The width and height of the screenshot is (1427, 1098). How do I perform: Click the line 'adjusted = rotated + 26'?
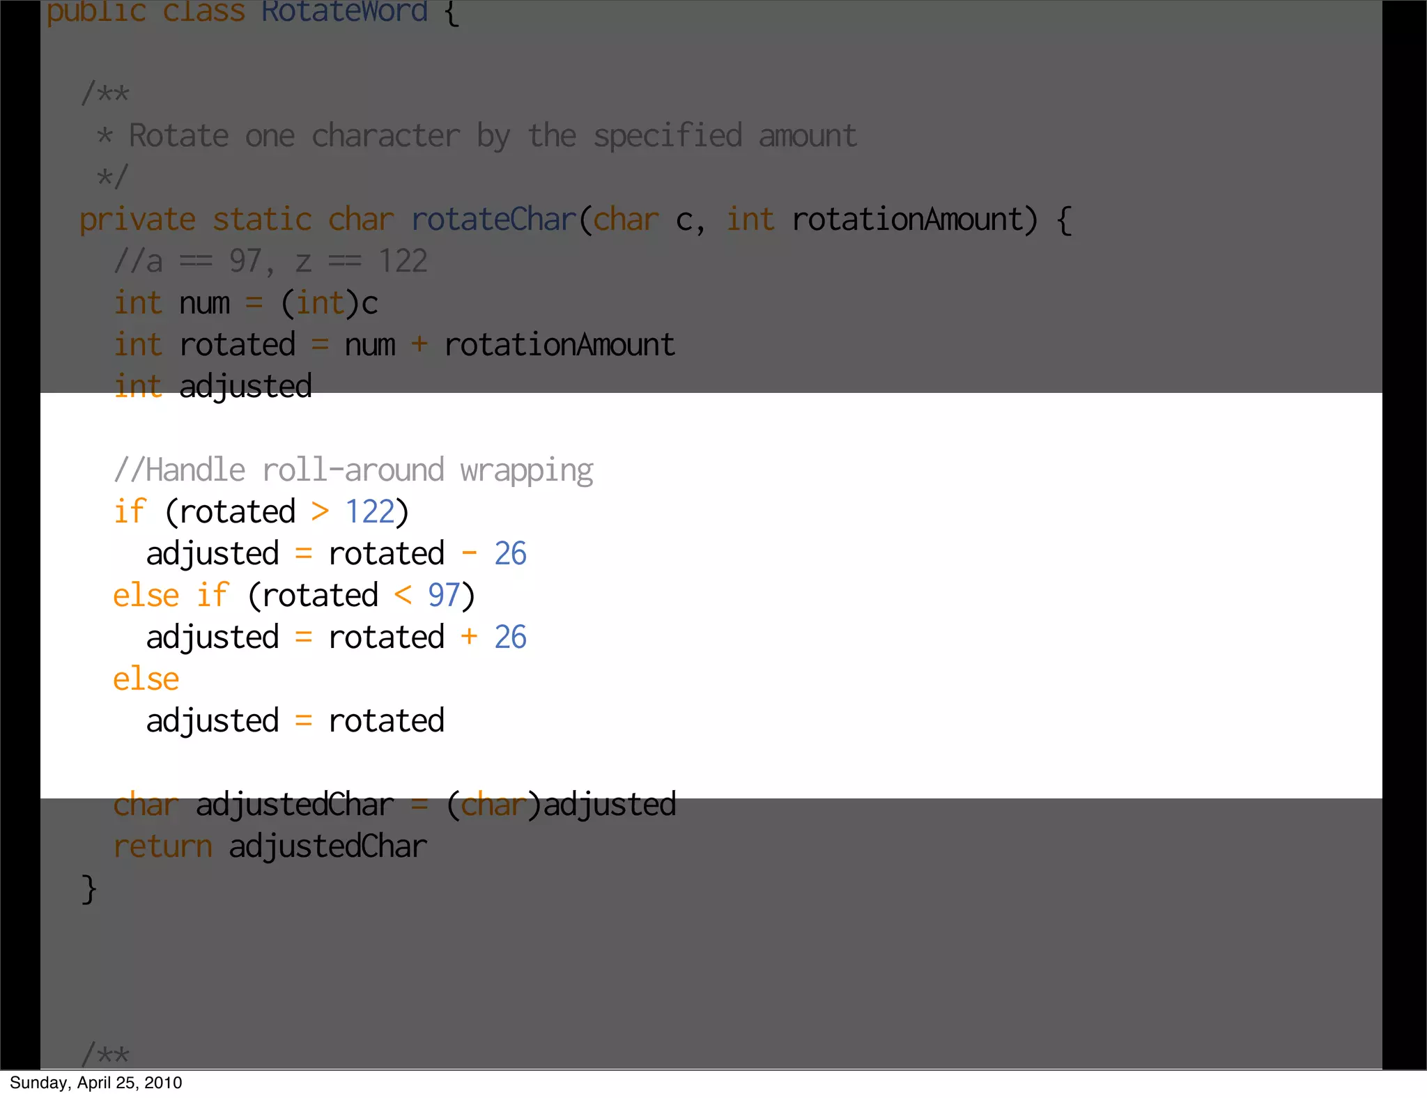pyautogui.click(x=337, y=637)
